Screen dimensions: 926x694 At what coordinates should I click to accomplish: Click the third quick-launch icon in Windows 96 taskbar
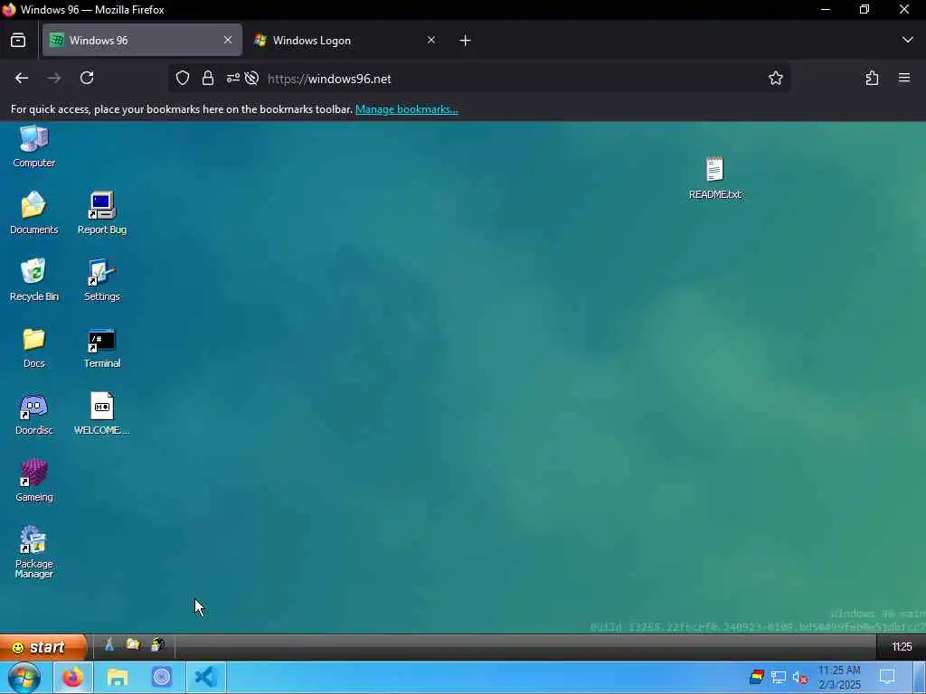[x=157, y=644]
